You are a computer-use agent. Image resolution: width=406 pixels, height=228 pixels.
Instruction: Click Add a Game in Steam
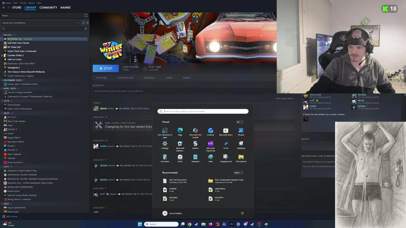[x=10, y=217]
